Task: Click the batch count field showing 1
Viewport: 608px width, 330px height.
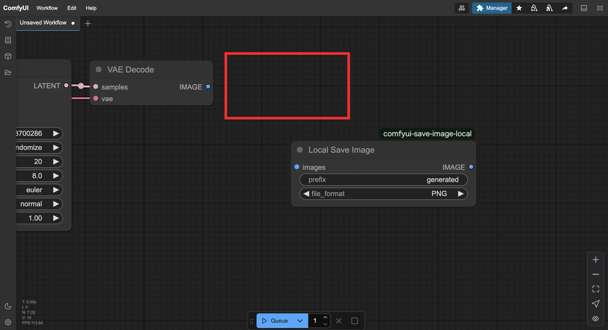Action: pos(315,321)
